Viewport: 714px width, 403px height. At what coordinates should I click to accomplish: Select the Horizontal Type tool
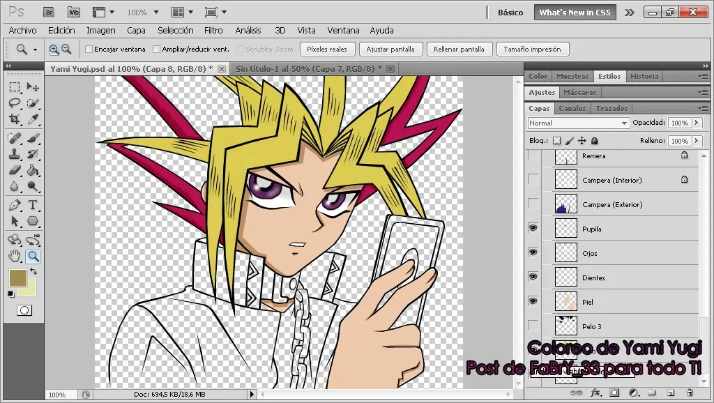point(33,205)
